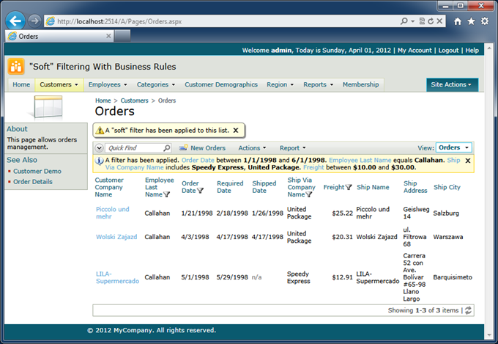Open the browser Tools gear icon
498x344 pixels.
(x=485, y=21)
